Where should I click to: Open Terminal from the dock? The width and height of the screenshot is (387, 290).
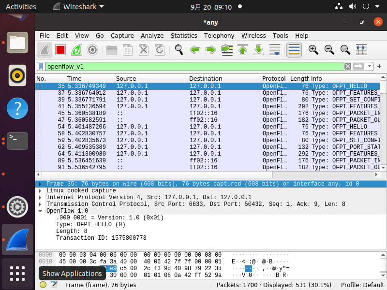[17, 141]
